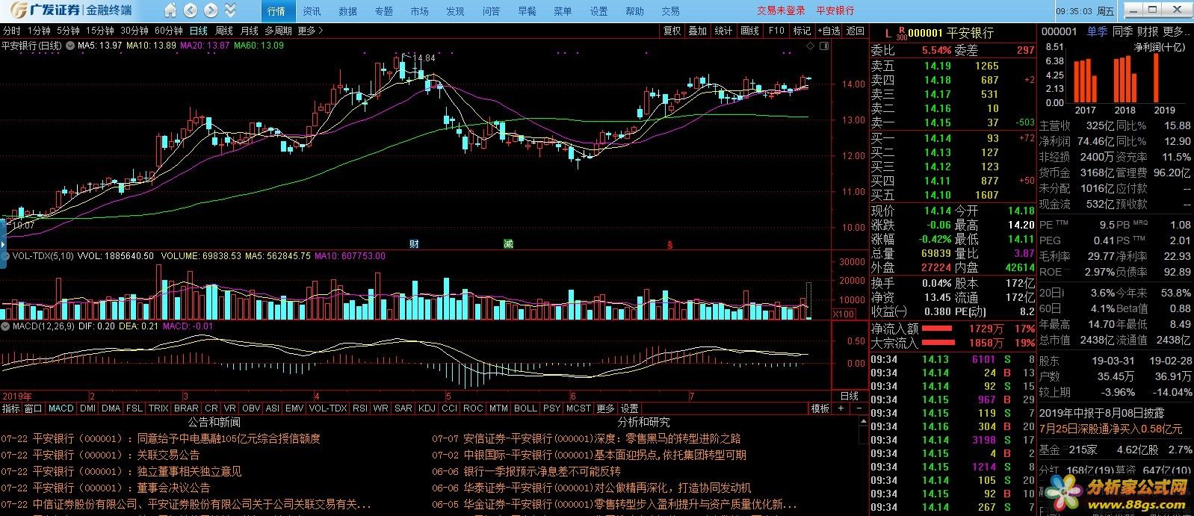Open research link 银行一季报预示净息差不可能反转
Viewport: 1194px width, 516px height.
point(542,471)
